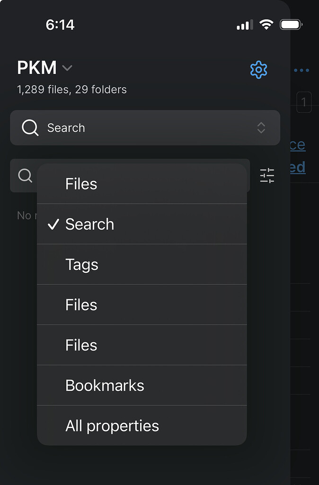Open the Obsidian settings gear

[x=258, y=70]
